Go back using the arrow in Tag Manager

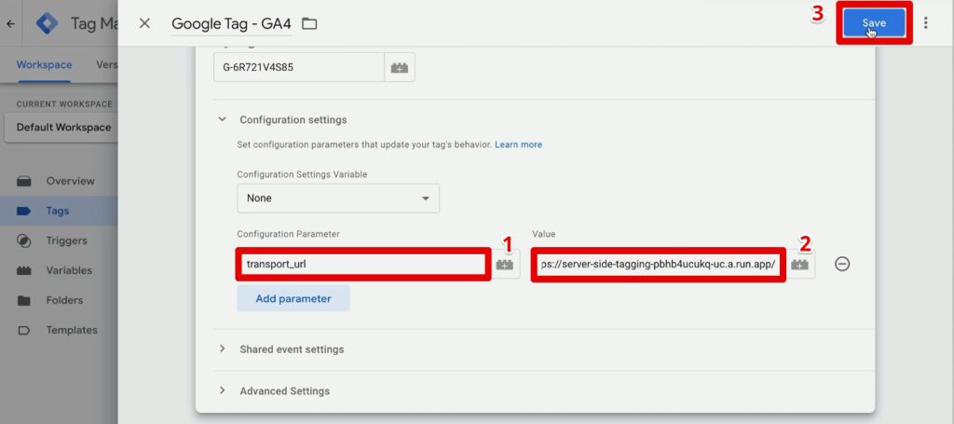click(x=10, y=24)
